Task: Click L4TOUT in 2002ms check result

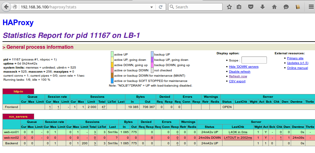Action: (x=238, y=138)
